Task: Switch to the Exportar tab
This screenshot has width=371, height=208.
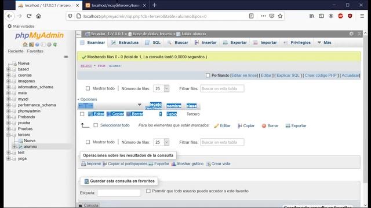Action: (235, 43)
